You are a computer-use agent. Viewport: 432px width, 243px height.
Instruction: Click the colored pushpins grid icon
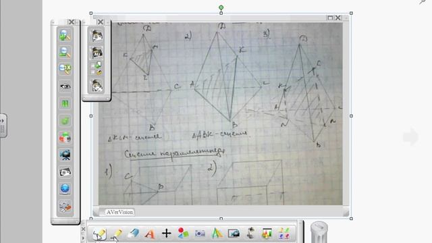283,234
